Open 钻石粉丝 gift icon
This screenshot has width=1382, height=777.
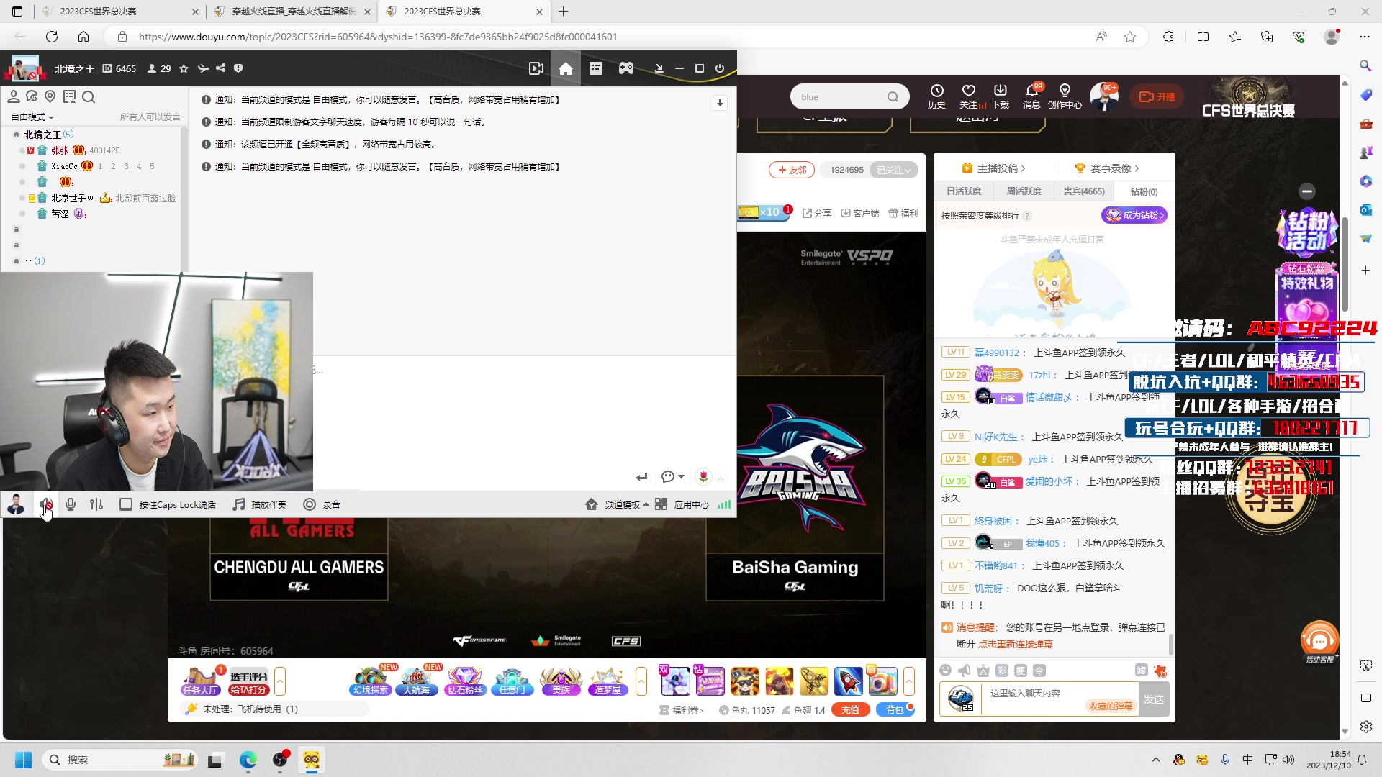[465, 681]
